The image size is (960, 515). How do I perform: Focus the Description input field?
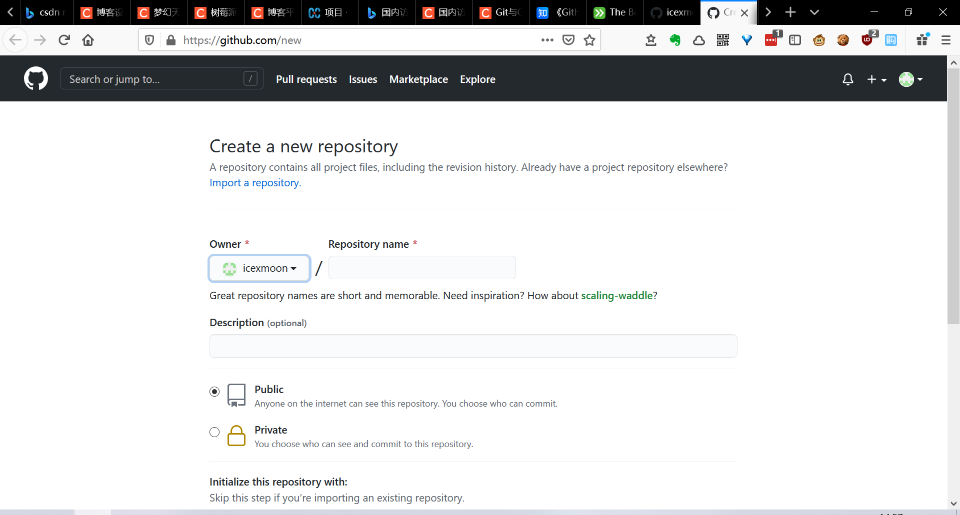click(x=473, y=346)
